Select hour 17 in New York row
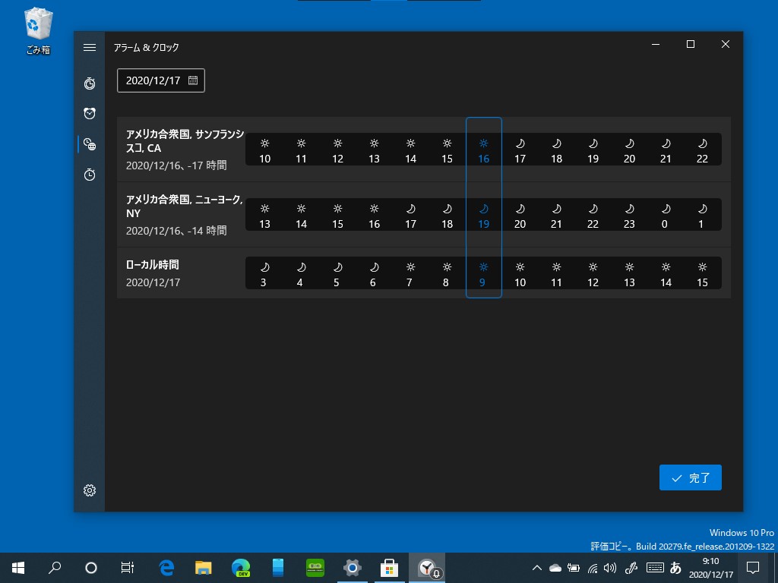Viewport: 778px width, 583px height. [x=411, y=216]
